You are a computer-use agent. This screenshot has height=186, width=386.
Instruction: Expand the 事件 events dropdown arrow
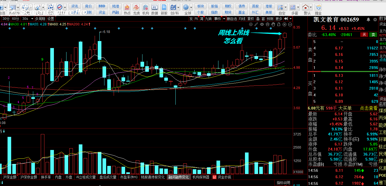tap(224, 19)
